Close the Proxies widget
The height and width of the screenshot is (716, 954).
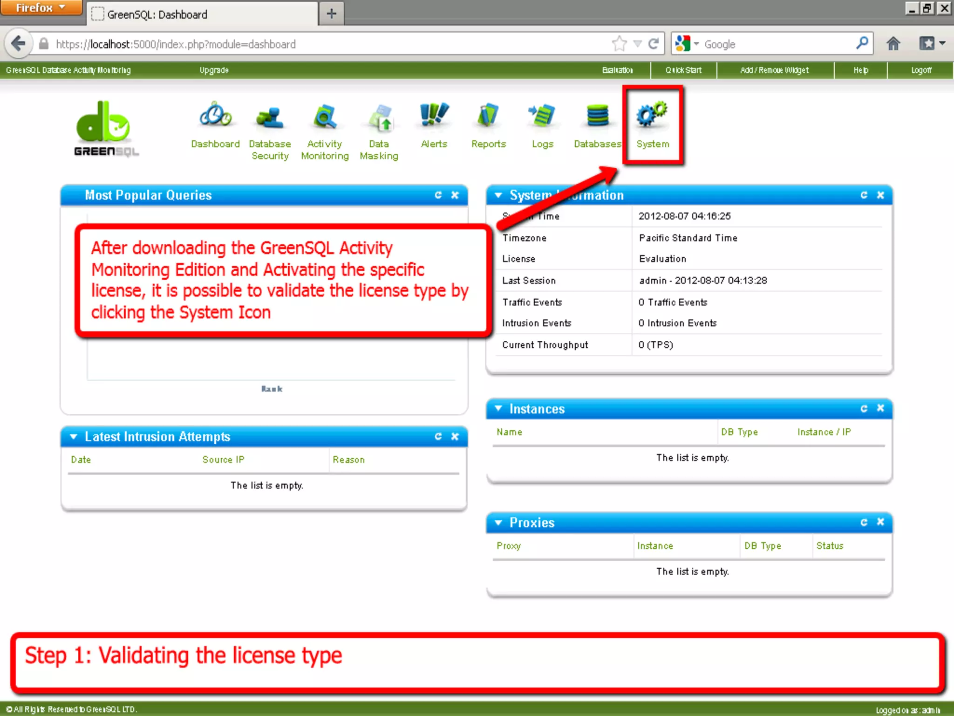[880, 522]
